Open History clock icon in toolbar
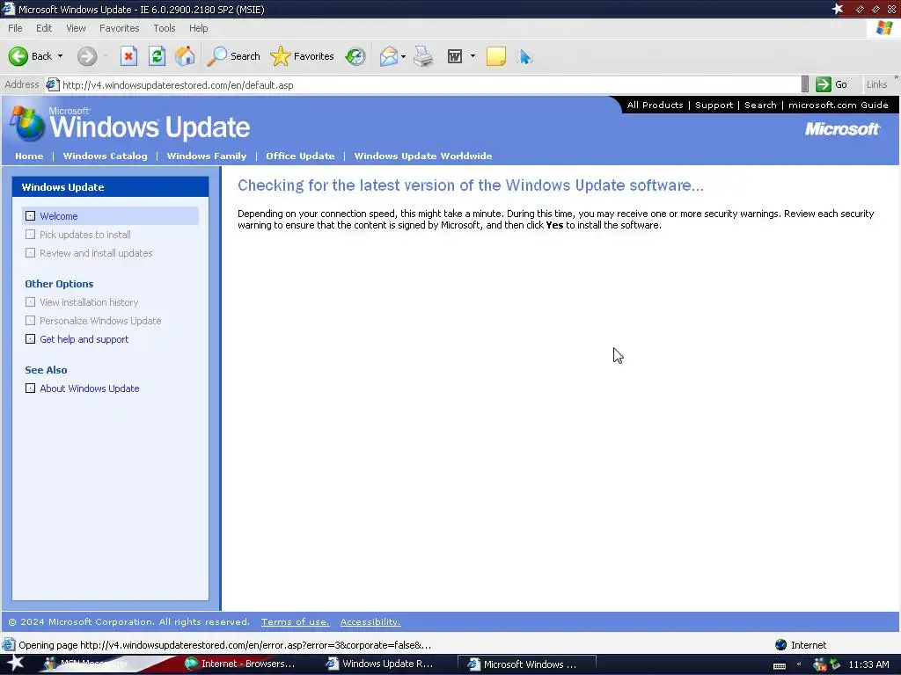 tap(355, 56)
